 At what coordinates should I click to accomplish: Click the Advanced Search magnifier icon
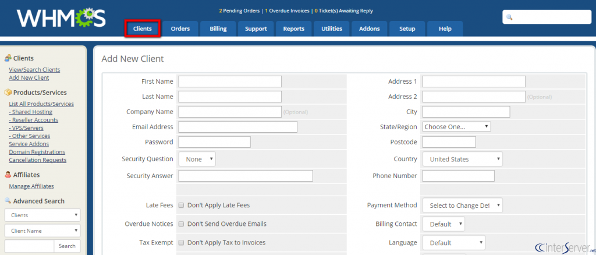tap(8, 201)
